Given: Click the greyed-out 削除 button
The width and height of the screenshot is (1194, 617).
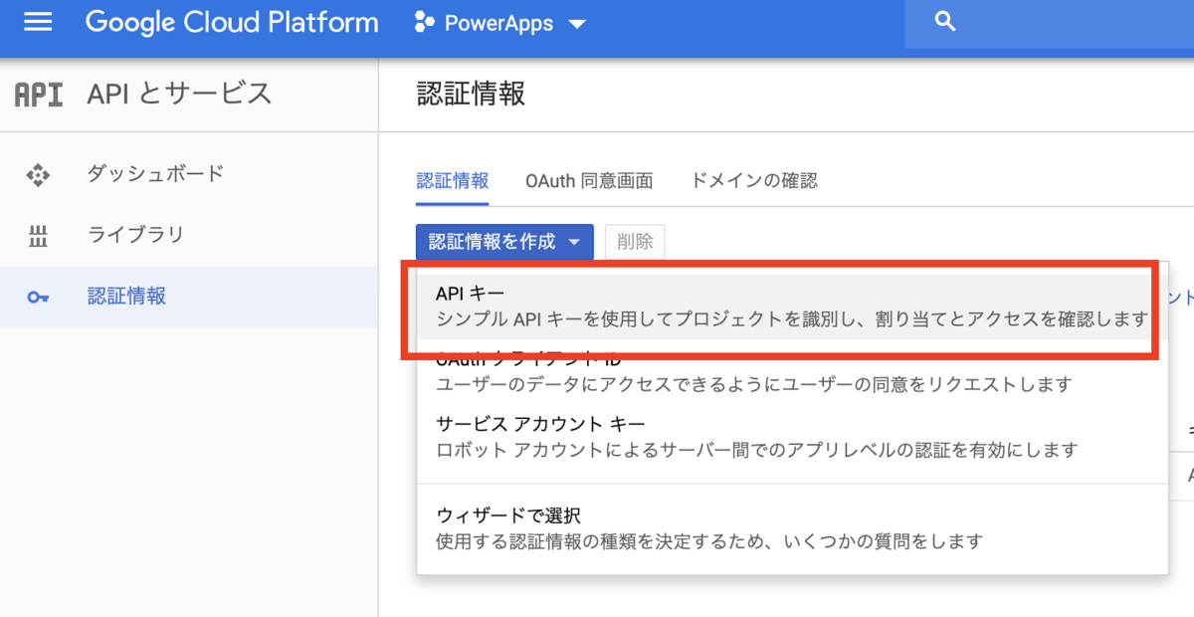Looking at the screenshot, I should [x=635, y=242].
